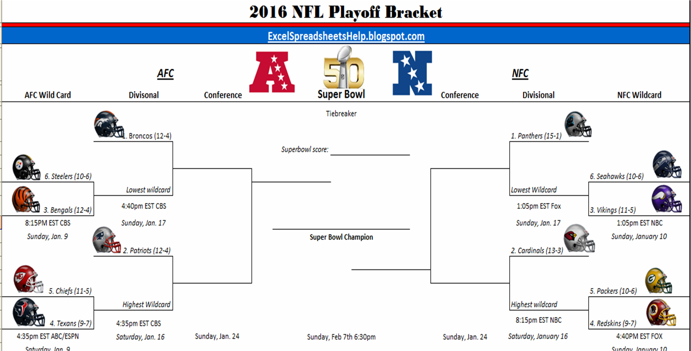Click the Vikings purple helmet
Viewport: 691px width, 351px height.
coord(666,199)
